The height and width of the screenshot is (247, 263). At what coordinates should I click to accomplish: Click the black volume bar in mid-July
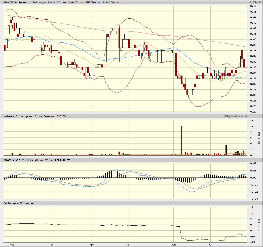point(226,150)
